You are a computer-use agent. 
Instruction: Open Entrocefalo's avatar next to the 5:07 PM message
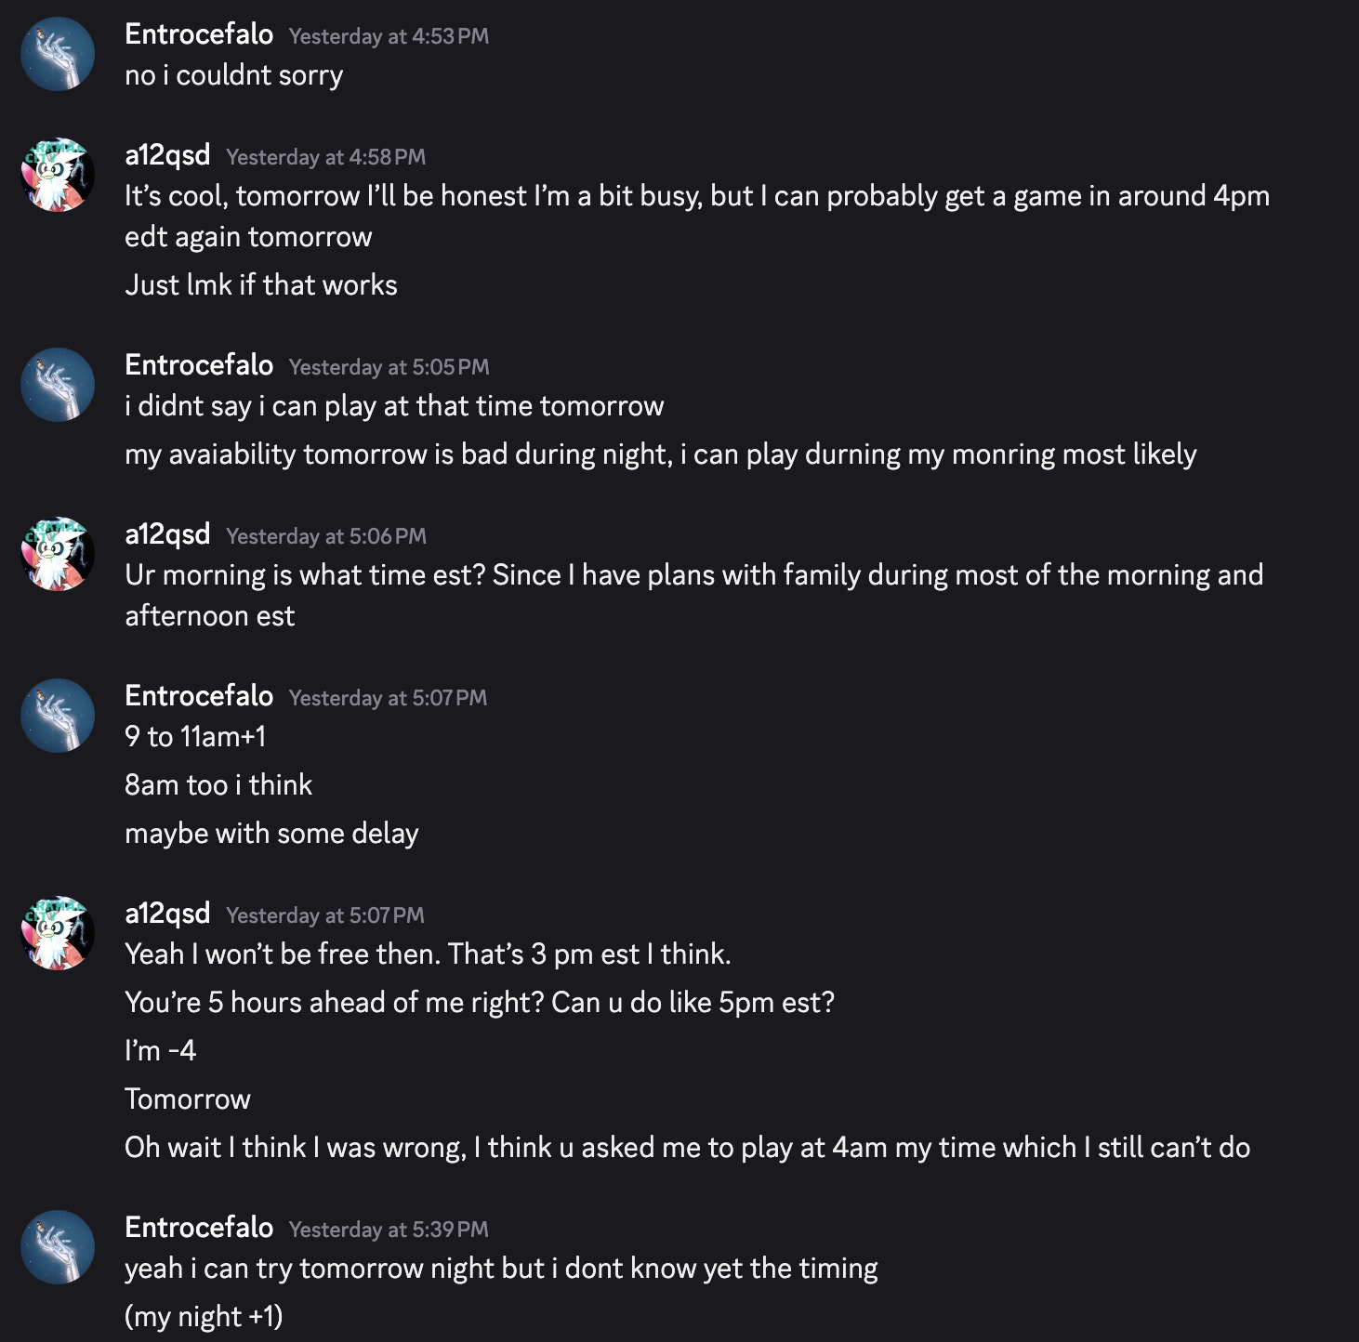click(x=58, y=716)
